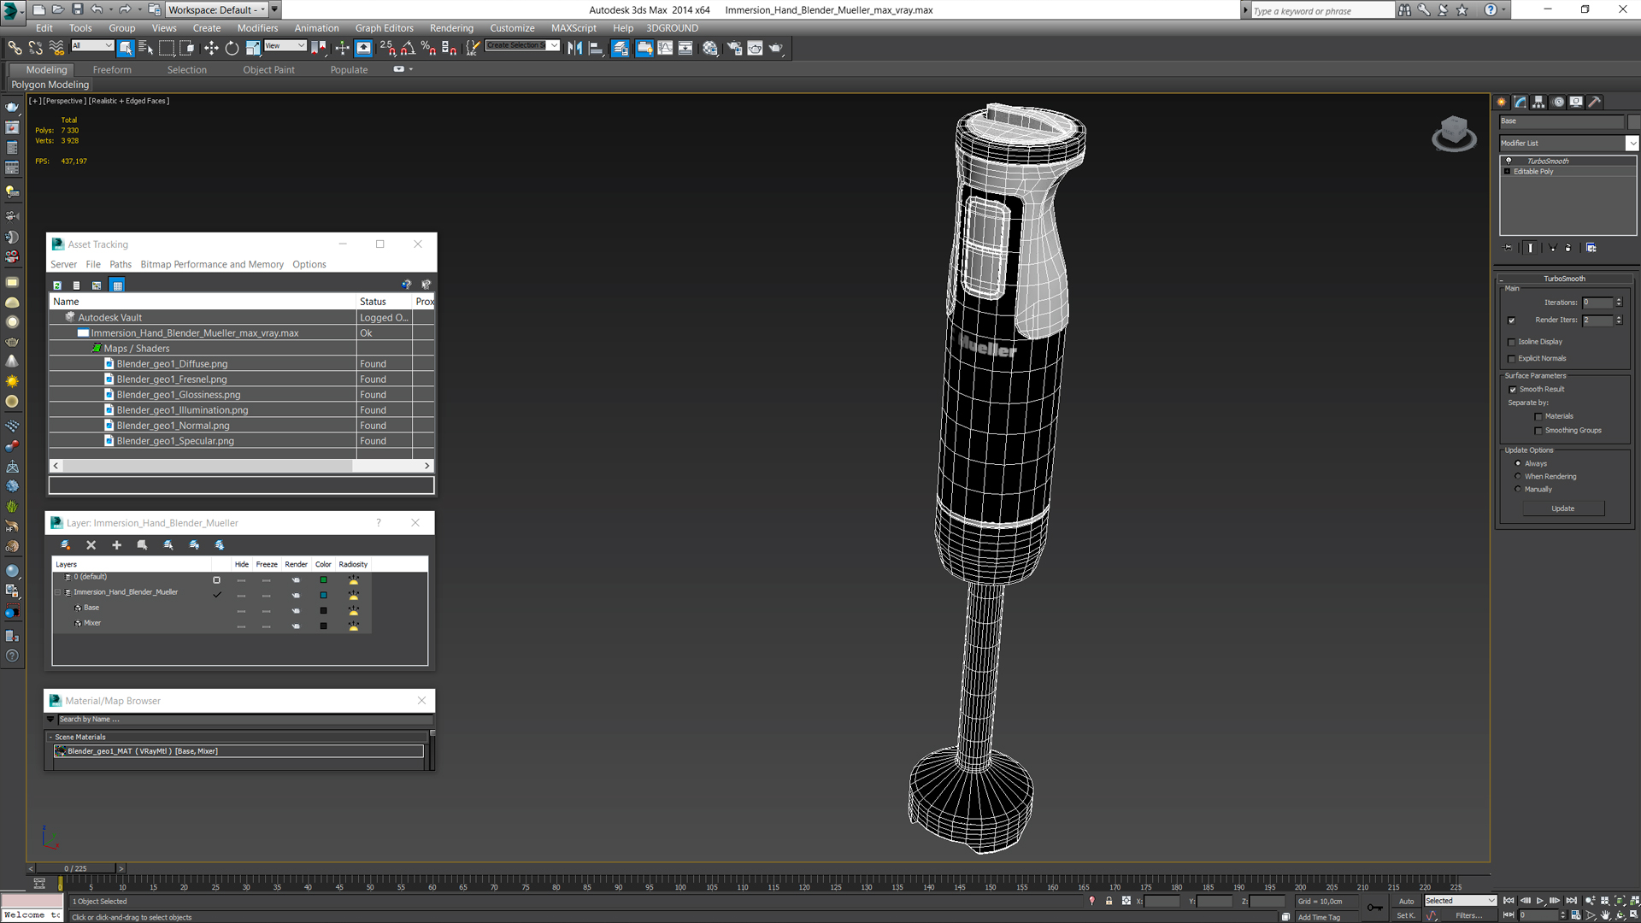Image resolution: width=1641 pixels, height=923 pixels.
Task: Expand Editable Poly in modifier stack
Action: click(1508, 172)
